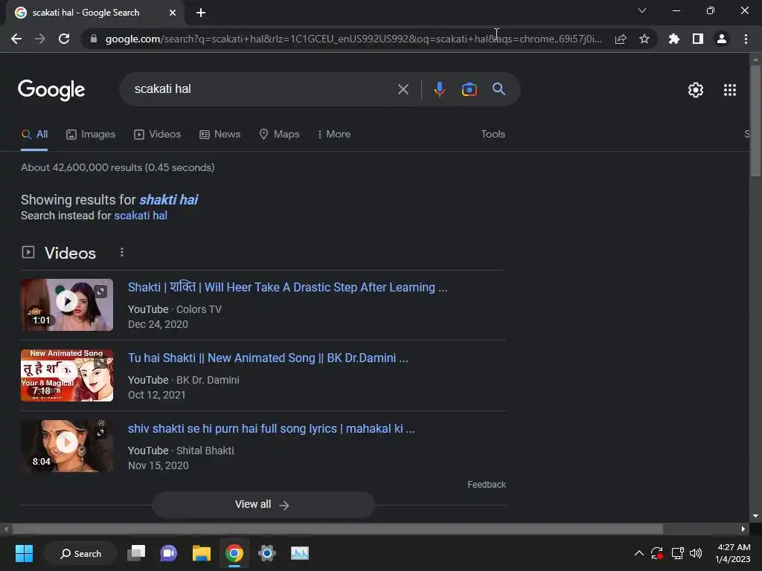The image size is (762, 571).
Task: Click the horizontal scrollbar right arrow
Action: [x=743, y=529]
